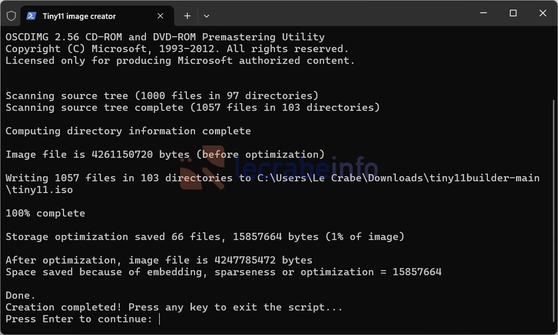Click the "Storage optimization saved 66 files" line
Viewport: 558px width, 335px height.
(205, 237)
